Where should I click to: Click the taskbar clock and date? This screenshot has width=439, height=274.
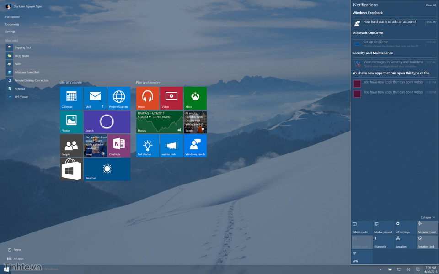point(430,269)
